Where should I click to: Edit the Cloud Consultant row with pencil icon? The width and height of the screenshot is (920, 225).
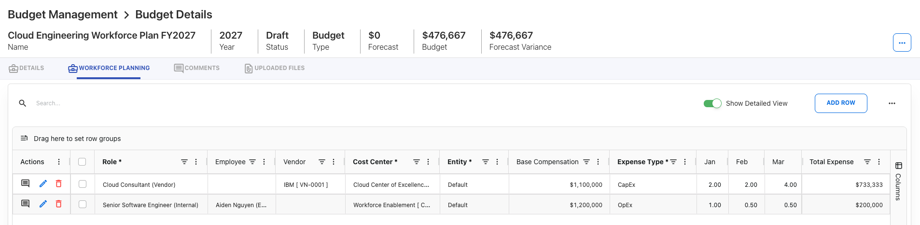coord(43,184)
